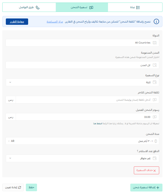This screenshot has height=193, width=164.
Task: Click the money icon in merchant shipping cost field
Action: (x=155, y=100)
